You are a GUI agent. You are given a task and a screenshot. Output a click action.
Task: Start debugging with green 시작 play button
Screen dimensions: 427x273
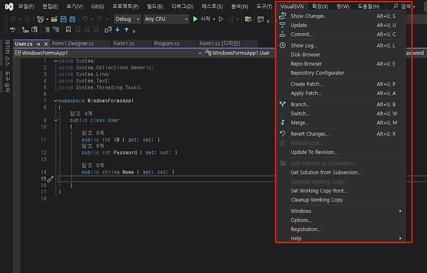point(202,19)
